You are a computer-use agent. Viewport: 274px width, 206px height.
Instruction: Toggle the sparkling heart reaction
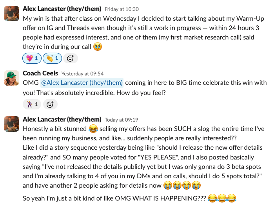coord(32,58)
